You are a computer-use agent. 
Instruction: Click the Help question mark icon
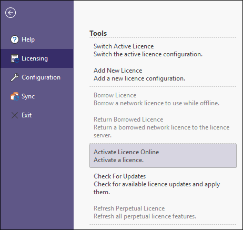[15, 39]
